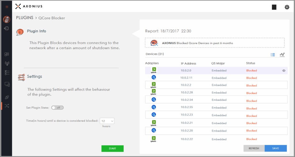Switch devices to list view
Screen dimensions: 295x157
tap(273, 55)
